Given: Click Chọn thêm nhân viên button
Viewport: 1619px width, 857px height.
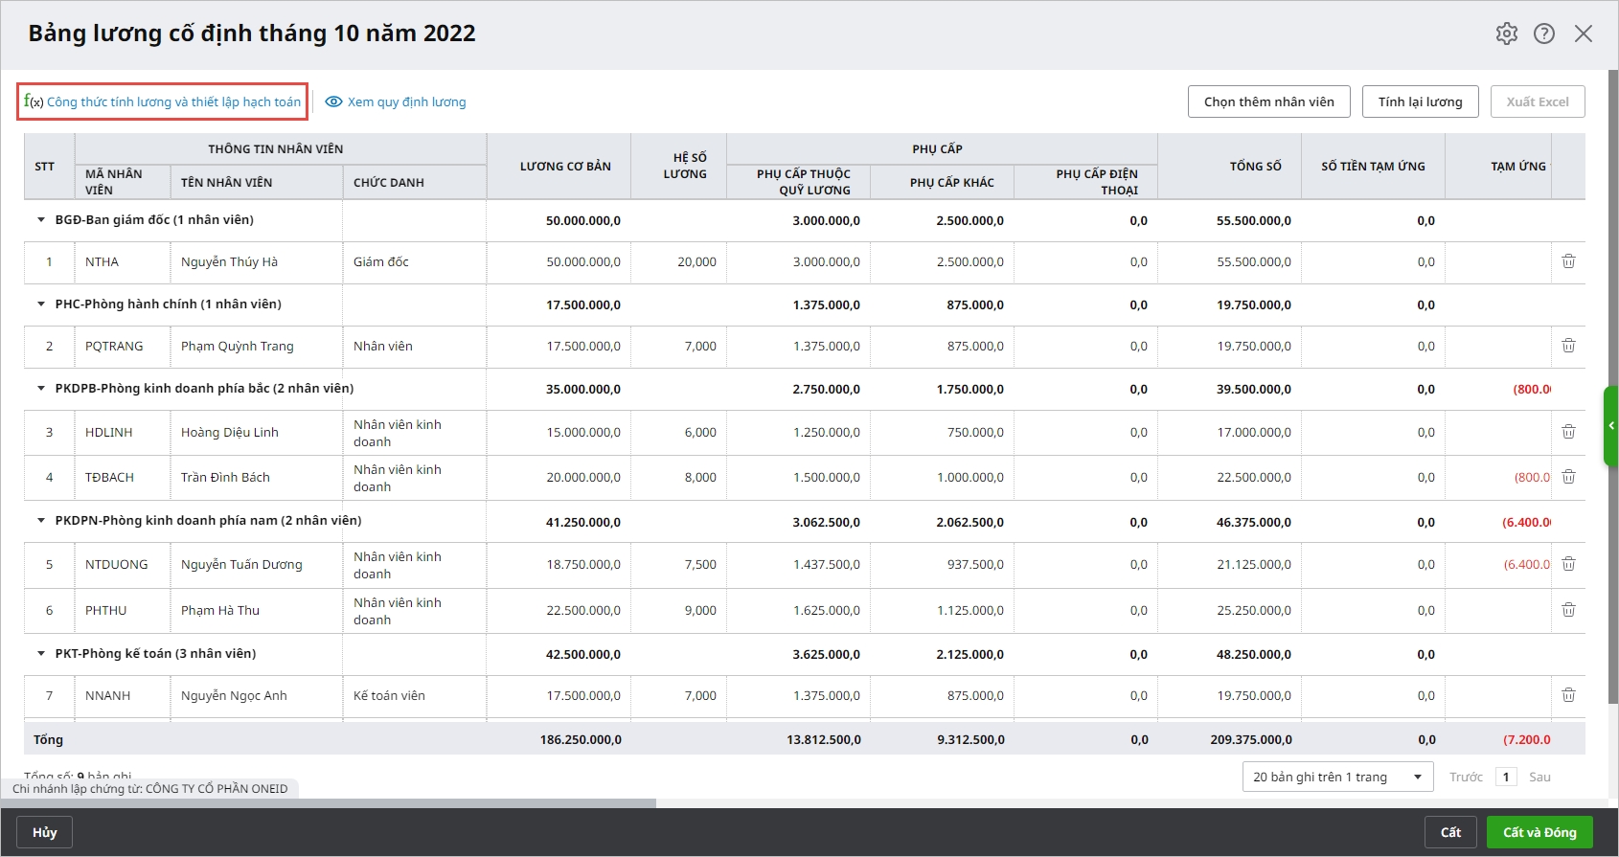Looking at the screenshot, I should [x=1268, y=101].
